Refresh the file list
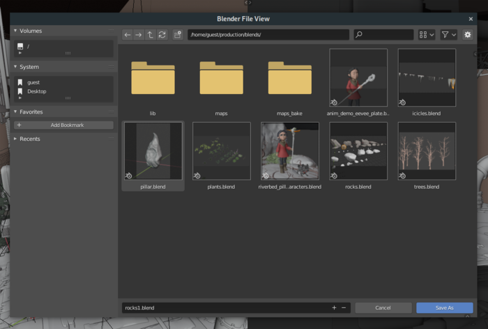The height and width of the screenshot is (329, 488). pyautogui.click(x=162, y=35)
